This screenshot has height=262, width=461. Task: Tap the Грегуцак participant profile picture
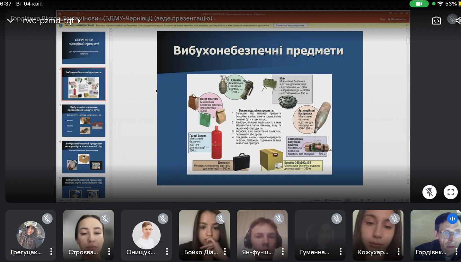pyautogui.click(x=31, y=235)
